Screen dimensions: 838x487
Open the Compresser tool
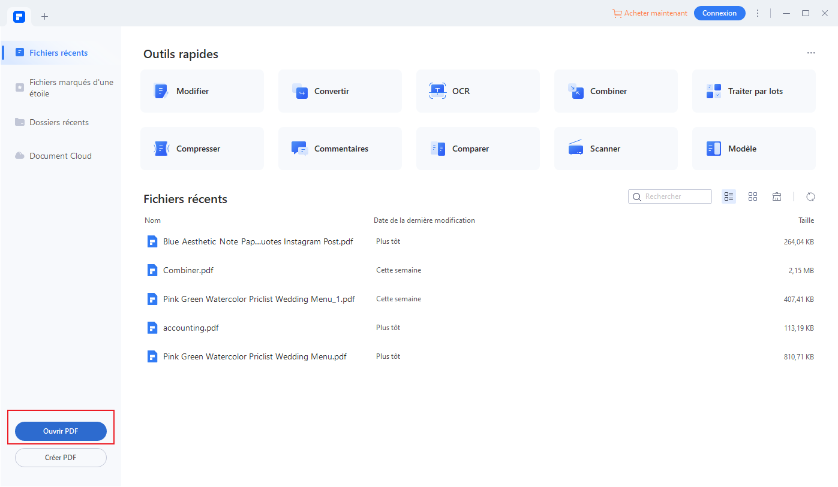[x=202, y=149]
